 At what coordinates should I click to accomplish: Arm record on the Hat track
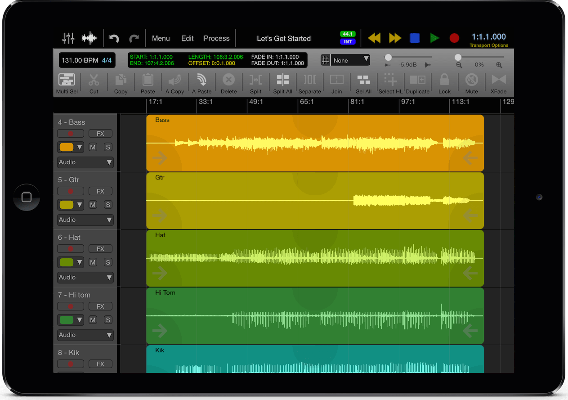[x=71, y=249]
